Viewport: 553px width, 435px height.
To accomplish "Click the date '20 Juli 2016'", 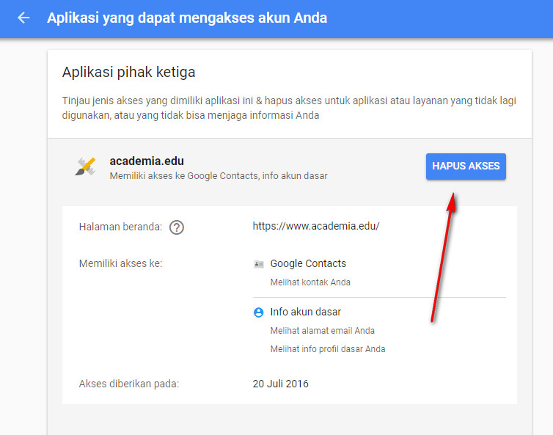I will pos(280,384).
